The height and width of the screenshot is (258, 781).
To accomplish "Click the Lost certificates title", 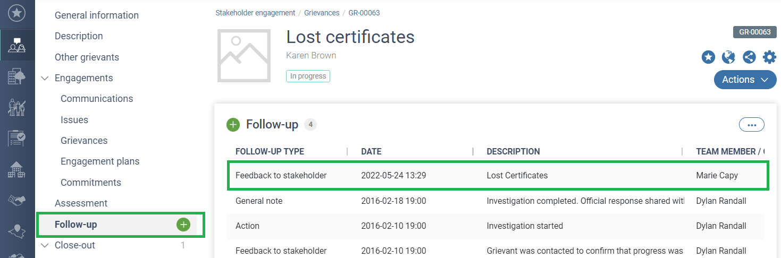I will click(350, 37).
